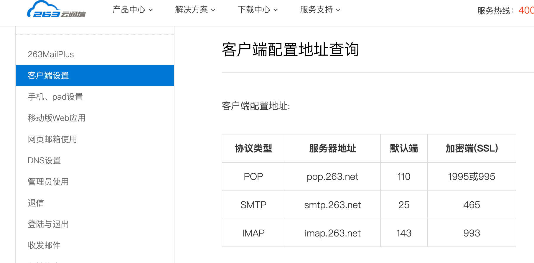Image resolution: width=534 pixels, height=263 pixels.
Task: Select the highlighted 客户端设置 sidebar item
Action: tap(95, 75)
